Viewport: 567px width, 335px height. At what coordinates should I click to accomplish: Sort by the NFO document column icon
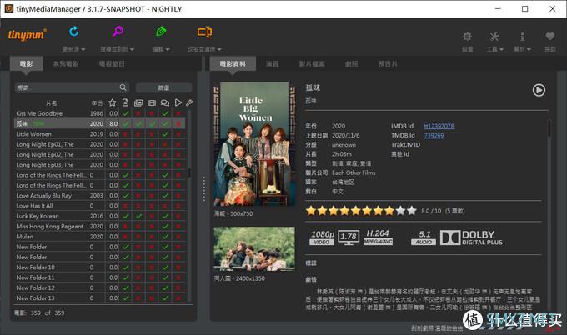(x=125, y=102)
